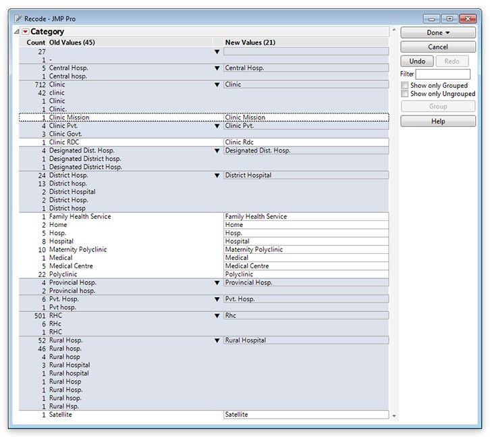
Task: Open group arrow beside Provincial Hosp.
Action: point(217,282)
